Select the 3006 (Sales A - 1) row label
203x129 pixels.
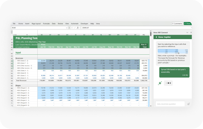click(x=23, y=71)
